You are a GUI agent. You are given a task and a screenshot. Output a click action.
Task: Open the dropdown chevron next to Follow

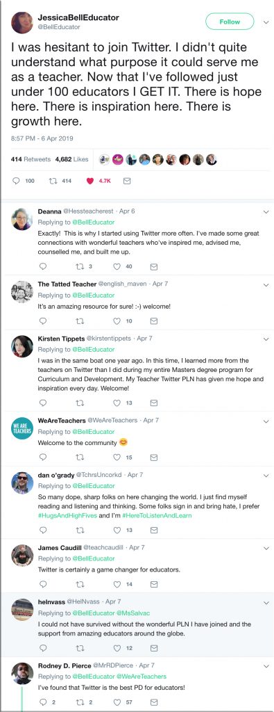[x=266, y=22]
